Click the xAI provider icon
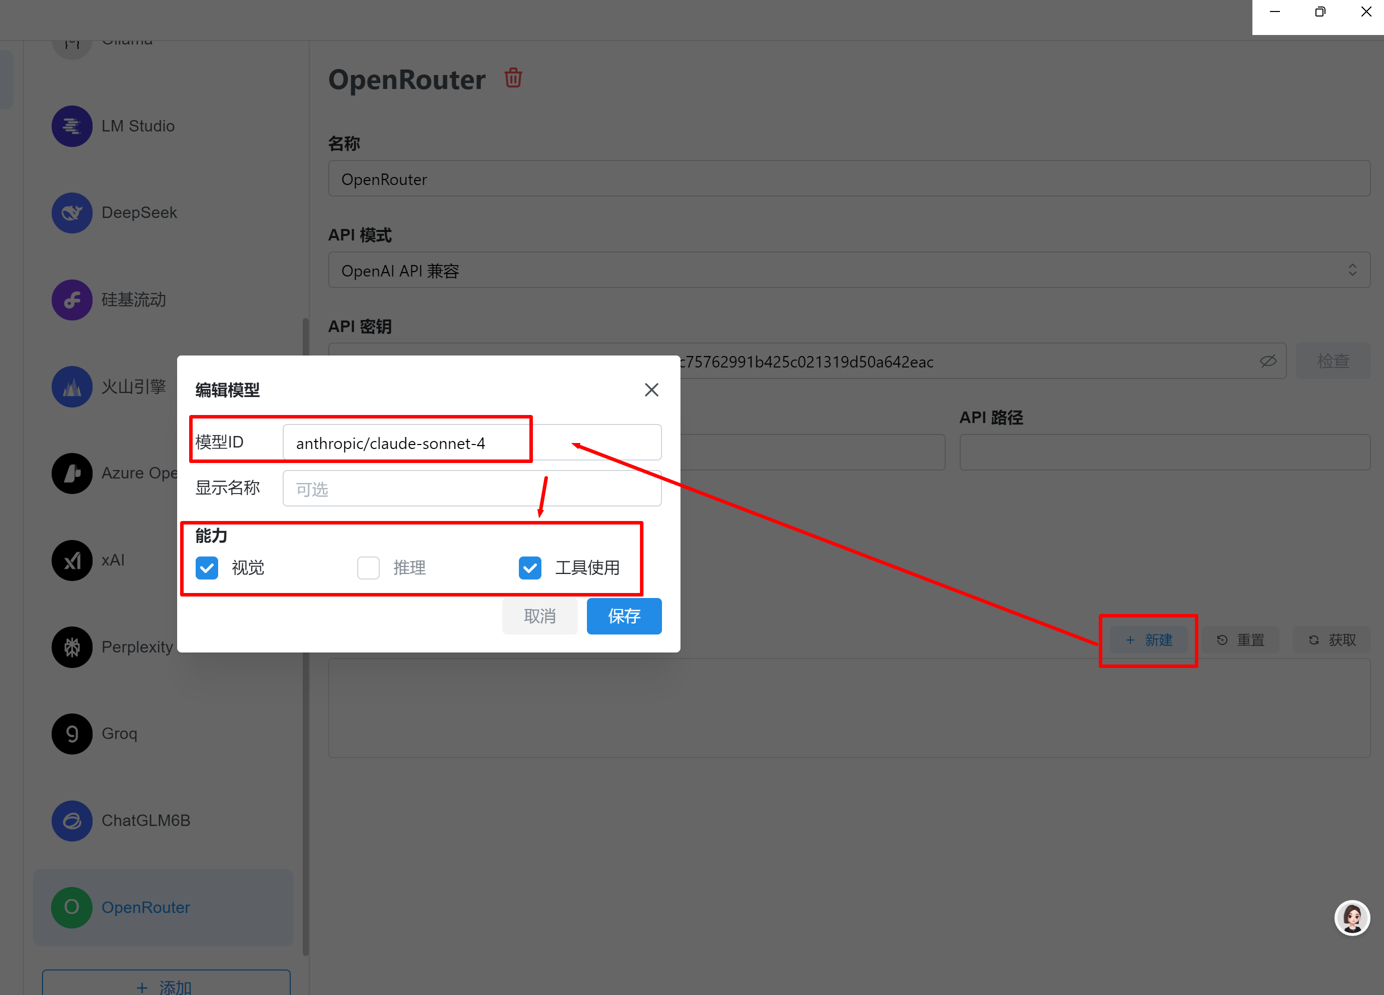The height and width of the screenshot is (995, 1384). click(x=72, y=560)
